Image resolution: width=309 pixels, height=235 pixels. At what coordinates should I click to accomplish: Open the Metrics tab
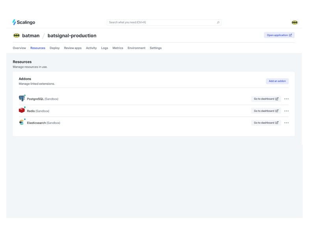[x=117, y=48]
